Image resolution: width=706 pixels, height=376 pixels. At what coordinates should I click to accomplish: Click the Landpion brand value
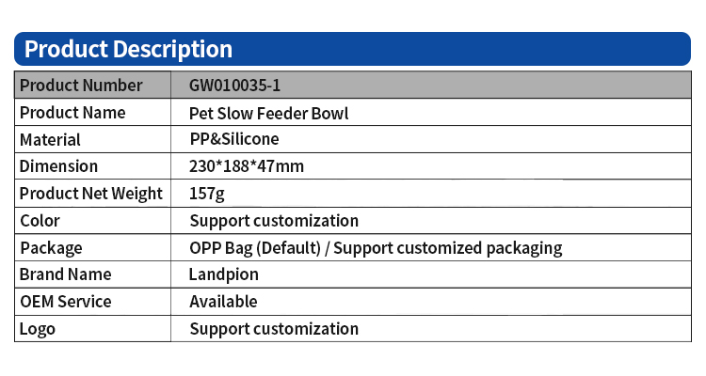[x=224, y=274]
